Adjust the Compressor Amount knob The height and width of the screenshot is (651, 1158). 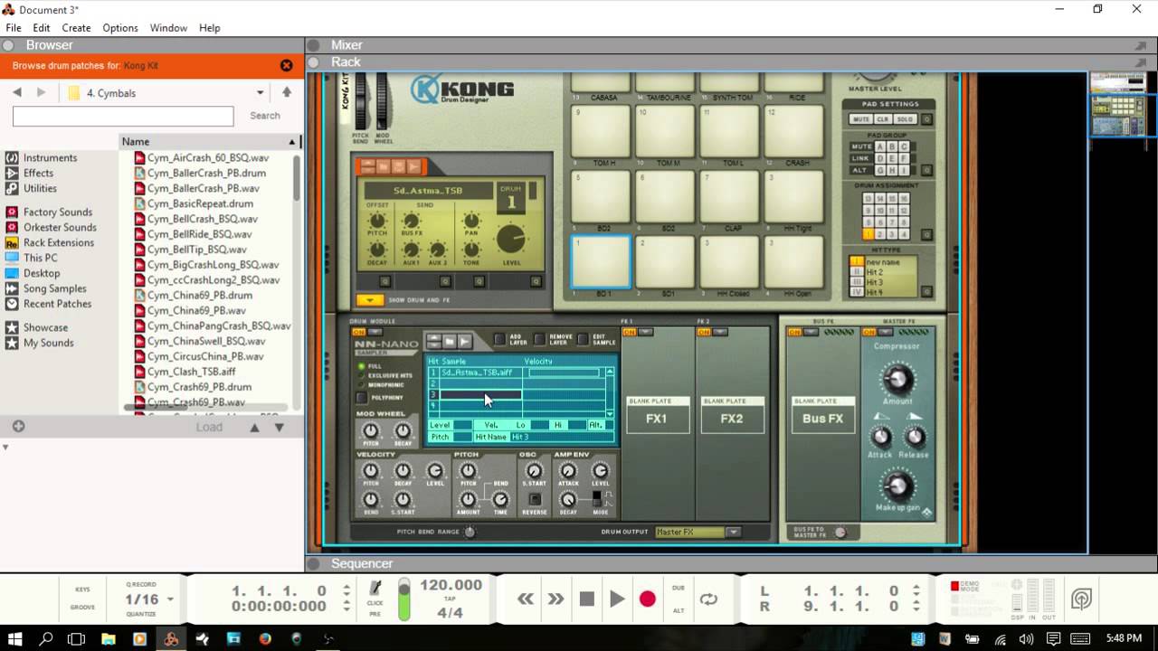897,379
